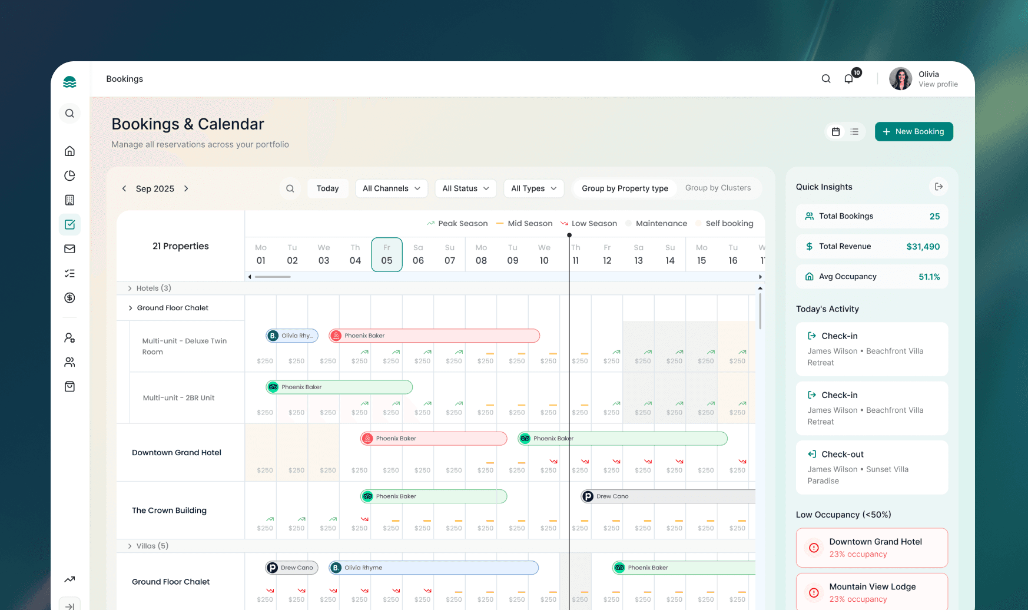Screen dimensions: 1028x610
Task: Open Phoenix Baker booking in Deluxe Twin Room
Action: click(435, 336)
